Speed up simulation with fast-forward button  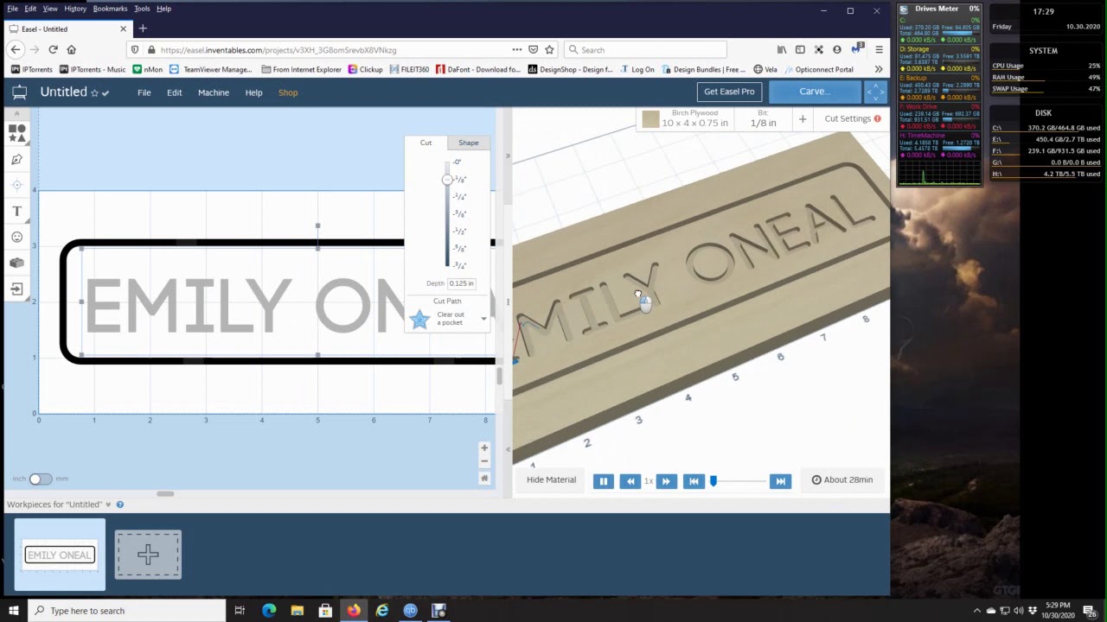[666, 481]
